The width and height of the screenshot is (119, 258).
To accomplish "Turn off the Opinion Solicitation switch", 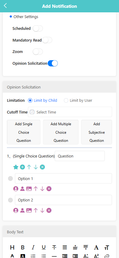I will point(53,63).
